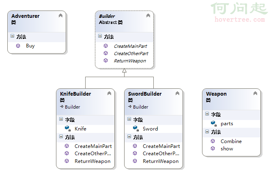Screen dimensions: 271x184
Task: Collapse Weapon methods section minus box
Action: coord(207,132)
